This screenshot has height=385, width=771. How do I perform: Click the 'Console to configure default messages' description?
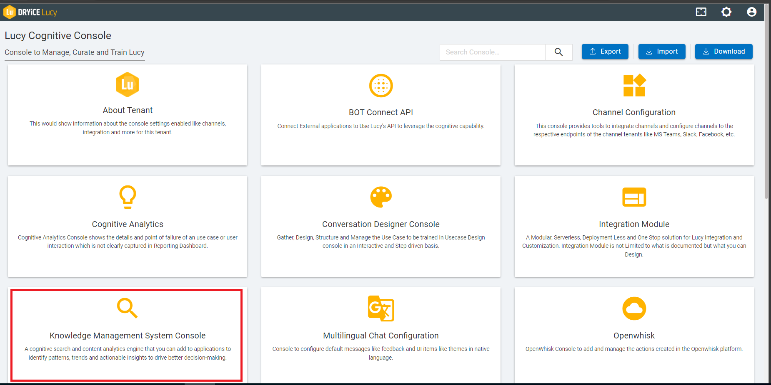pos(381,353)
